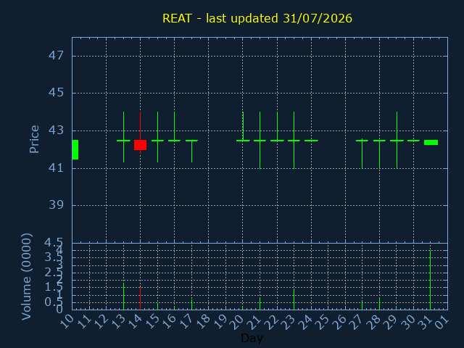Click the Day axis title
Image resolution: width=464 pixels, height=348 pixels.
tap(252, 338)
